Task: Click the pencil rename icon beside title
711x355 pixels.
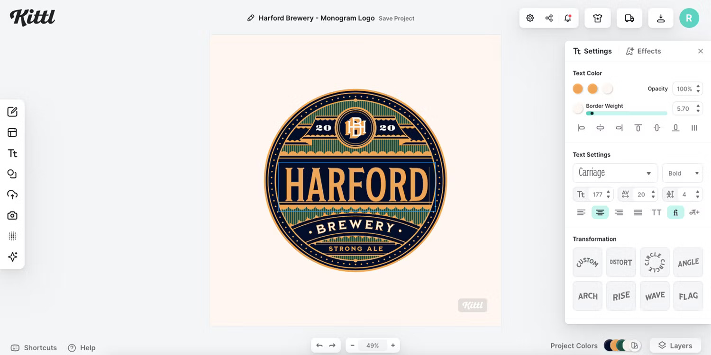Action: (x=251, y=18)
